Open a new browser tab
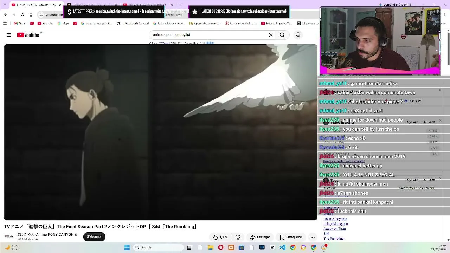 click(180, 5)
